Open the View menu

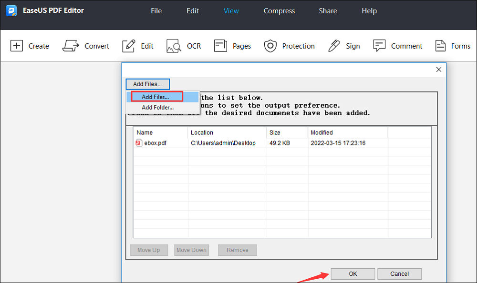[231, 11]
